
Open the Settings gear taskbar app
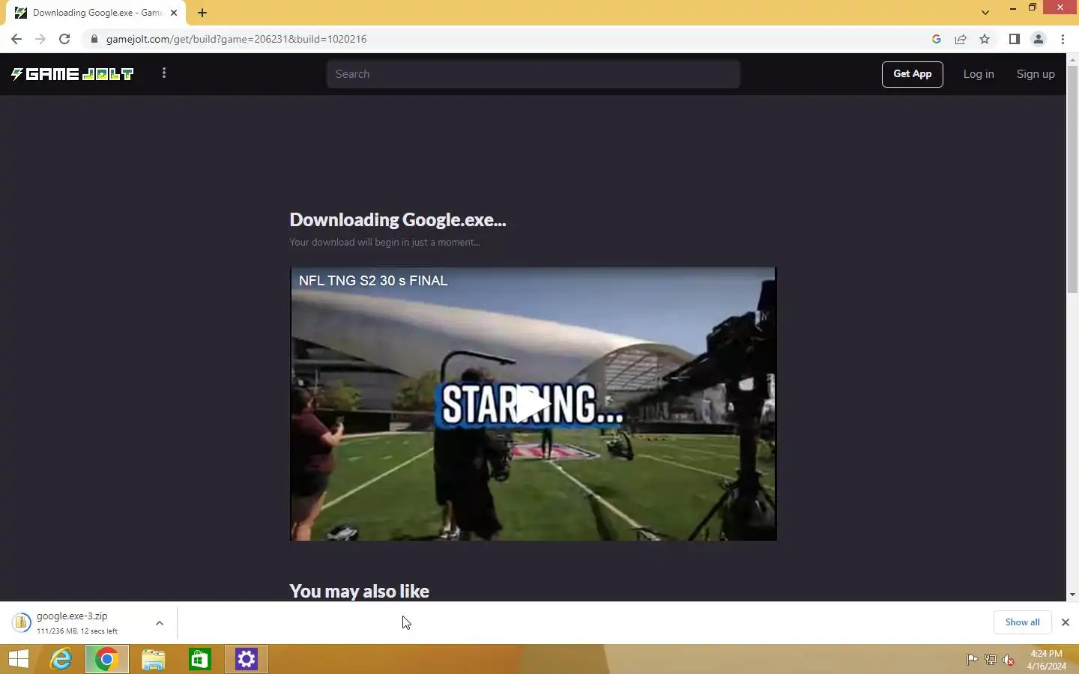[x=247, y=659]
